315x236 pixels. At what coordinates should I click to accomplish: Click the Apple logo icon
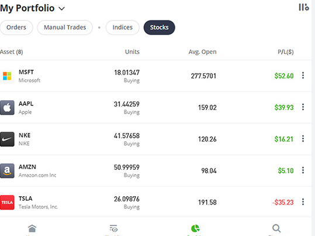tap(7, 108)
